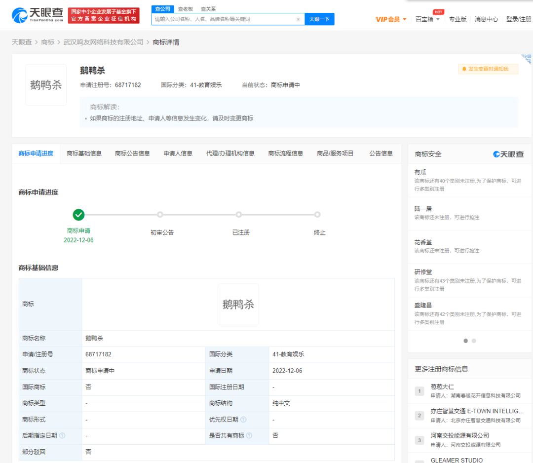Viewport: 533px width, 463px height.
Task: Open the 商标 breadcrumb link
Action: pyautogui.click(x=47, y=42)
